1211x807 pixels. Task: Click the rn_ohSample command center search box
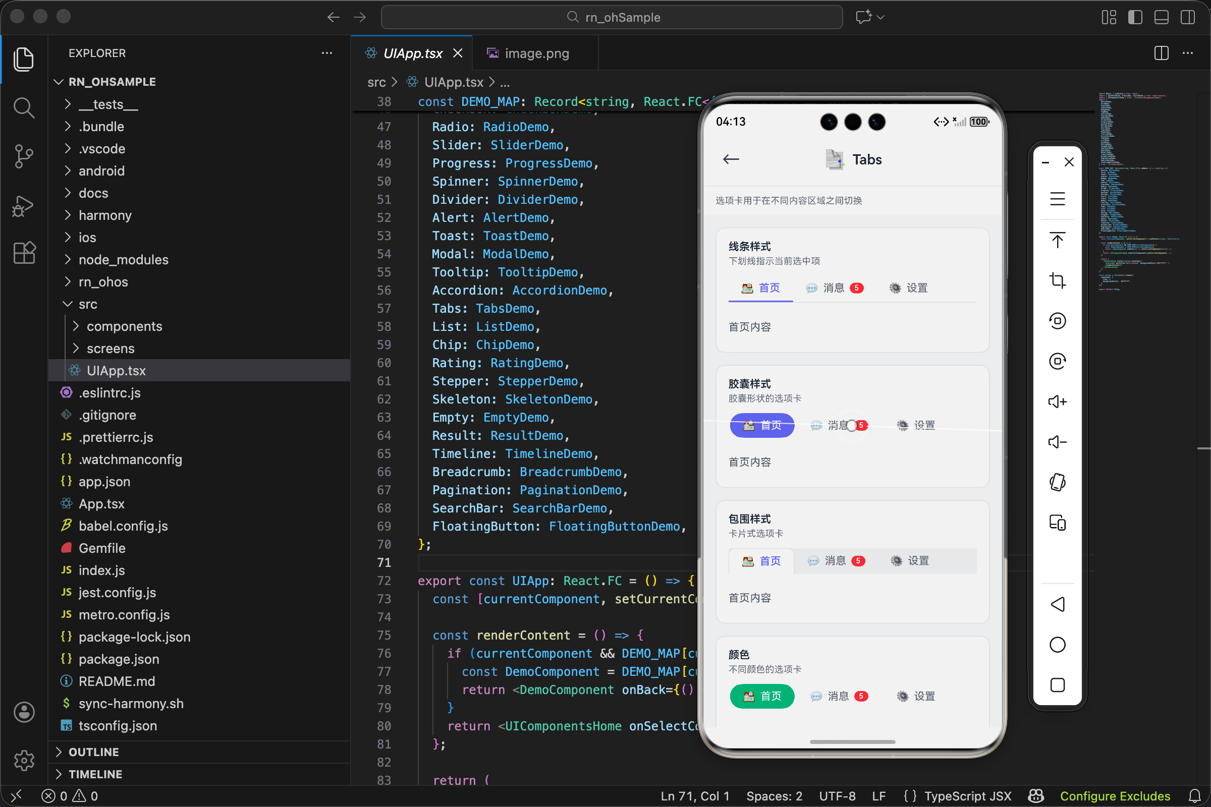(x=612, y=17)
